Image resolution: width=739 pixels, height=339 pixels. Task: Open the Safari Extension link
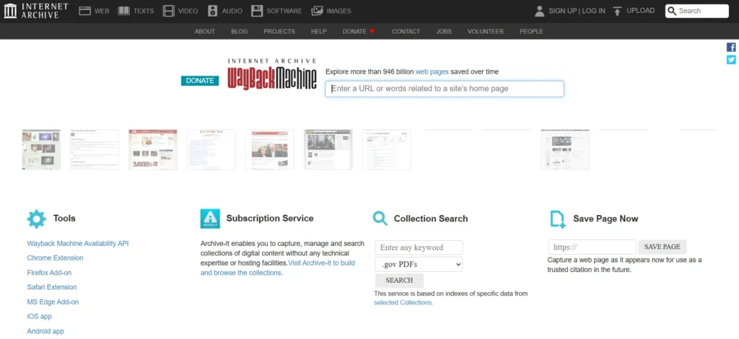pyautogui.click(x=52, y=287)
